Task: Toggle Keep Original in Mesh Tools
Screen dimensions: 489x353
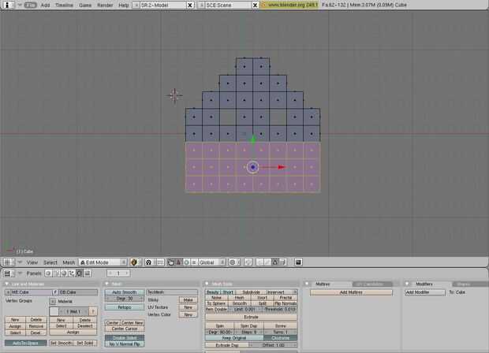Action: point(234,338)
